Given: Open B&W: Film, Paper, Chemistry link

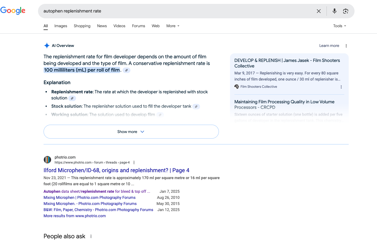Looking at the screenshot, I should coord(98,210).
